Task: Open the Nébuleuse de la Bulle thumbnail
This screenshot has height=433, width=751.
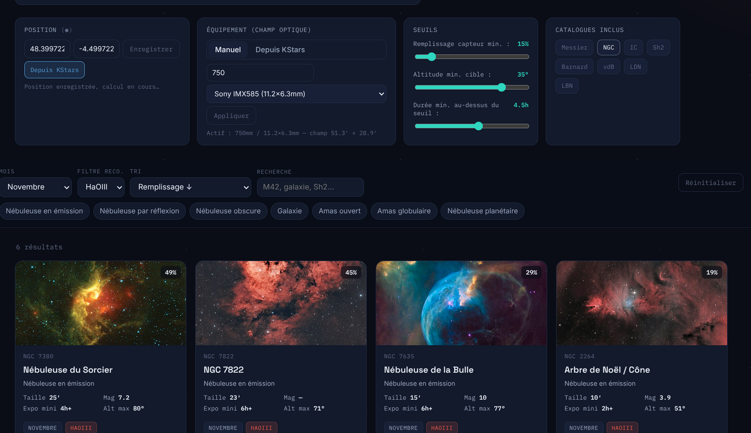Action: coord(461,303)
